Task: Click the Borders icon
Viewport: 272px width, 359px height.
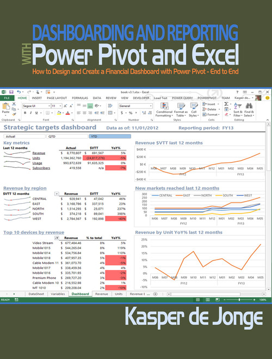Action: pos(48,112)
